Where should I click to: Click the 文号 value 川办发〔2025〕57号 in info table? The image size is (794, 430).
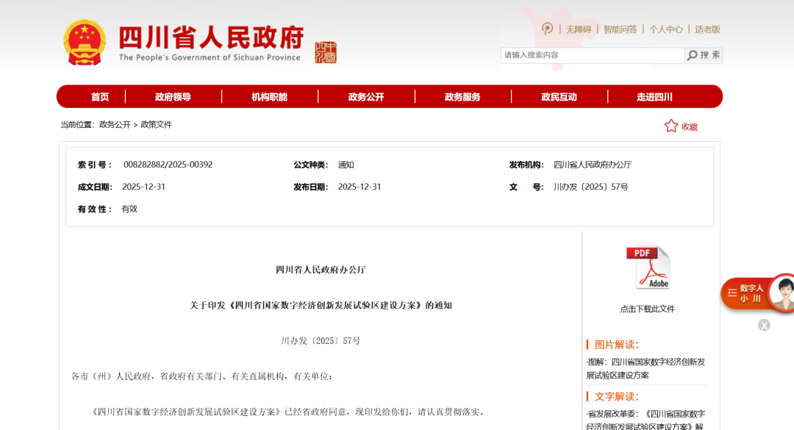point(591,187)
